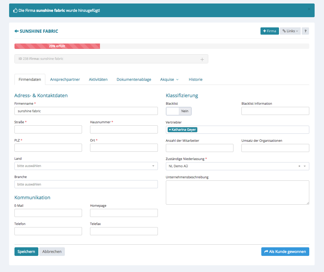Go to the Historie tab

tap(195, 79)
